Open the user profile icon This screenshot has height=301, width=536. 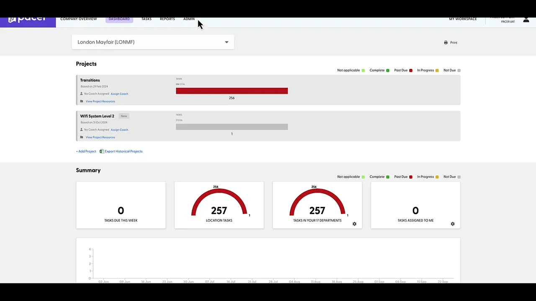click(526, 20)
